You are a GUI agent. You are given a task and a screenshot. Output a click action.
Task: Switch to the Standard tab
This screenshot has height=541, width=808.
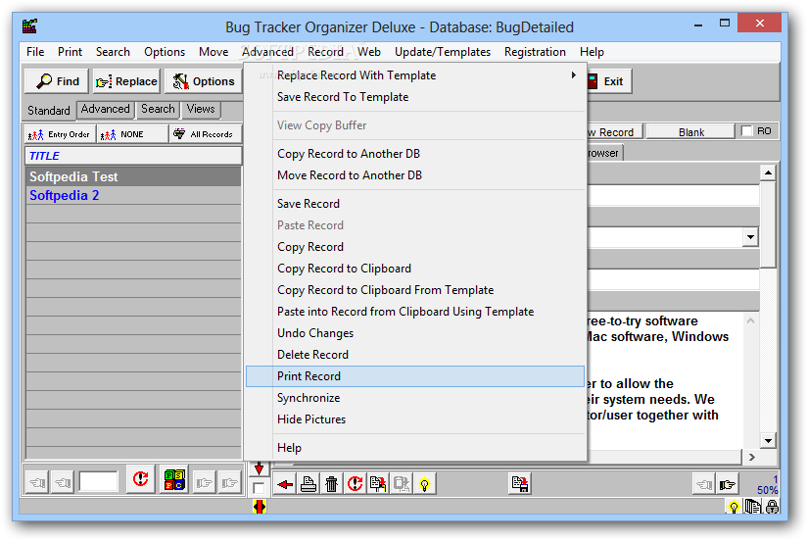click(x=48, y=111)
